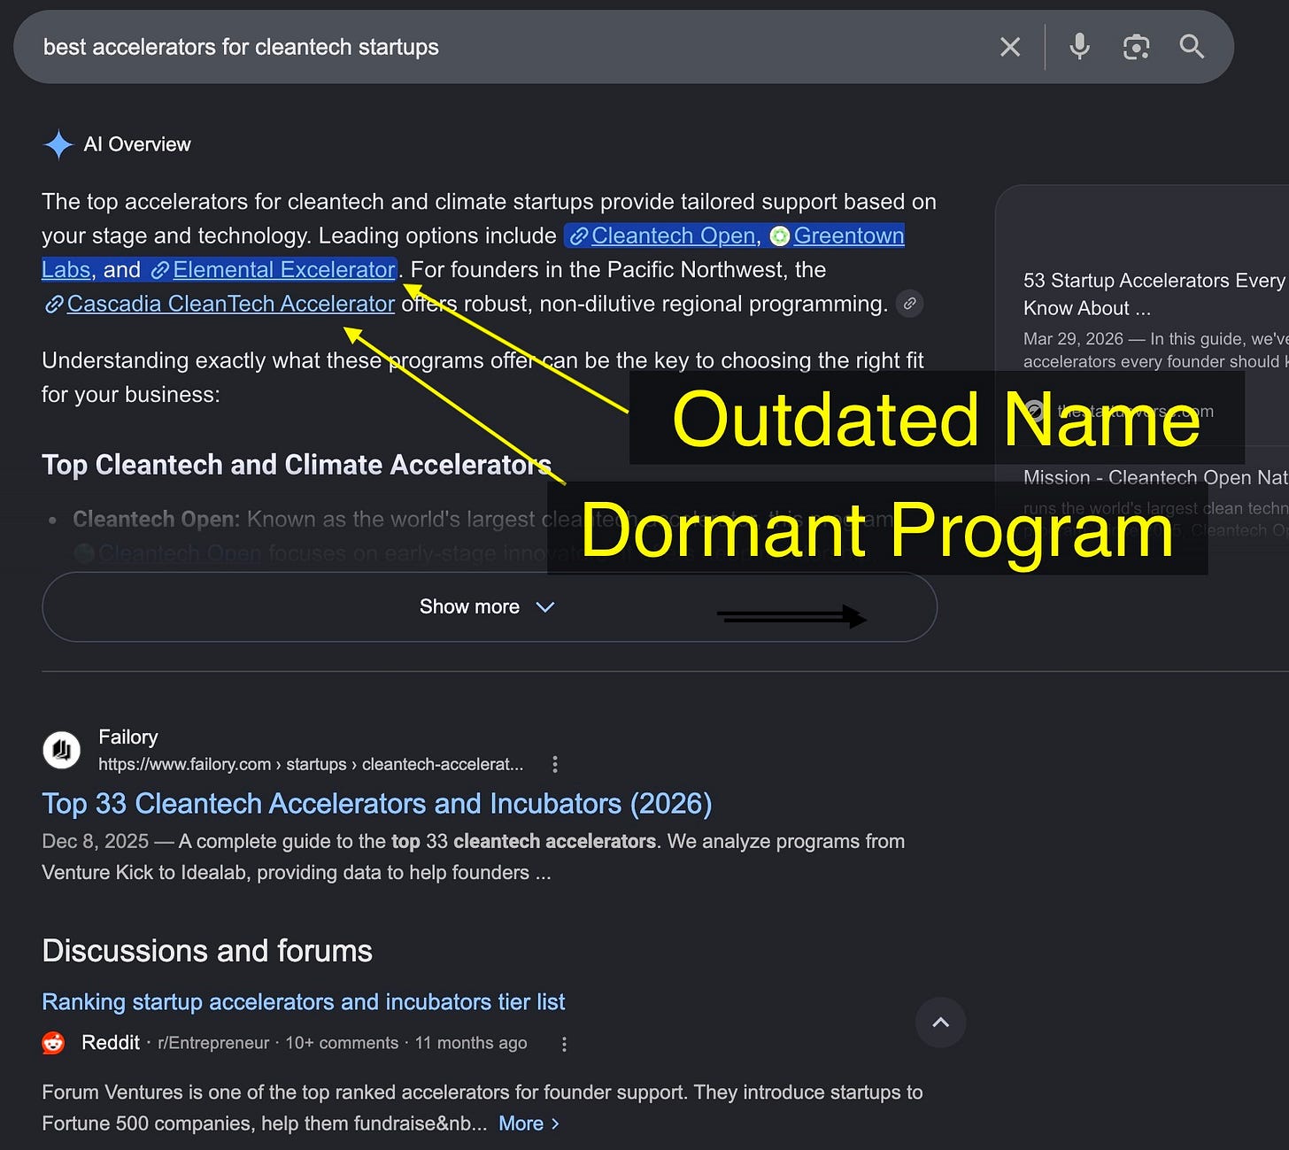The image size is (1289, 1150).
Task: Click the AI Overview label
Action: tap(137, 144)
